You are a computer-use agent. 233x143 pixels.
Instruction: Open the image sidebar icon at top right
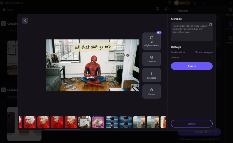click(230, 10)
